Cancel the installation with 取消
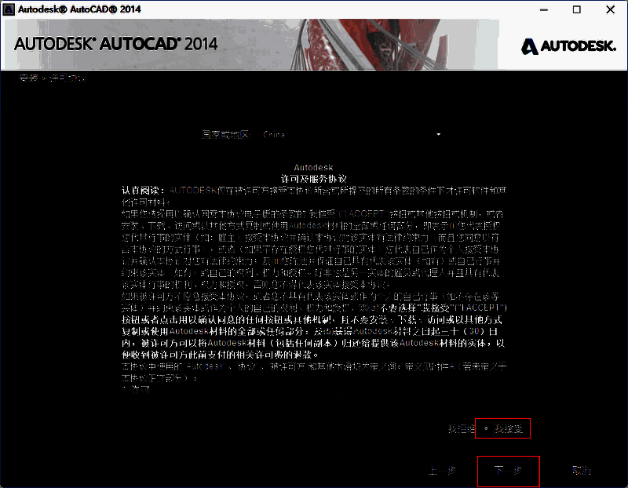 click(581, 471)
